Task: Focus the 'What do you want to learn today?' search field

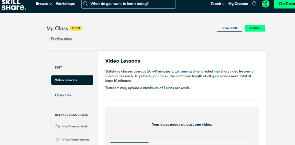Action: pos(128,4)
